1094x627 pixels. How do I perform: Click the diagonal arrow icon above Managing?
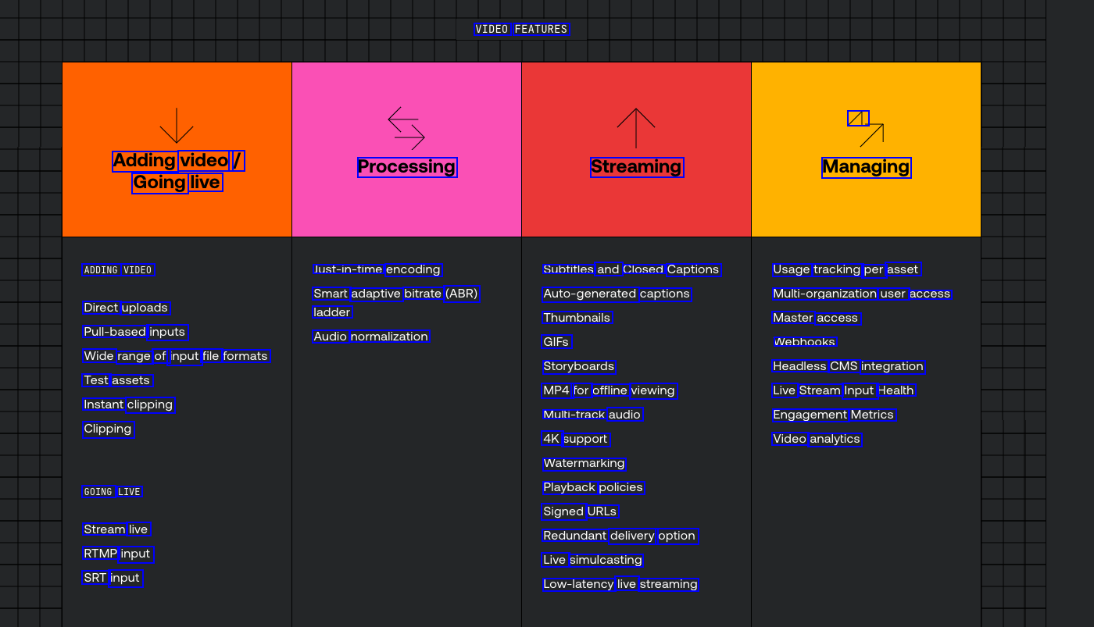point(866,128)
